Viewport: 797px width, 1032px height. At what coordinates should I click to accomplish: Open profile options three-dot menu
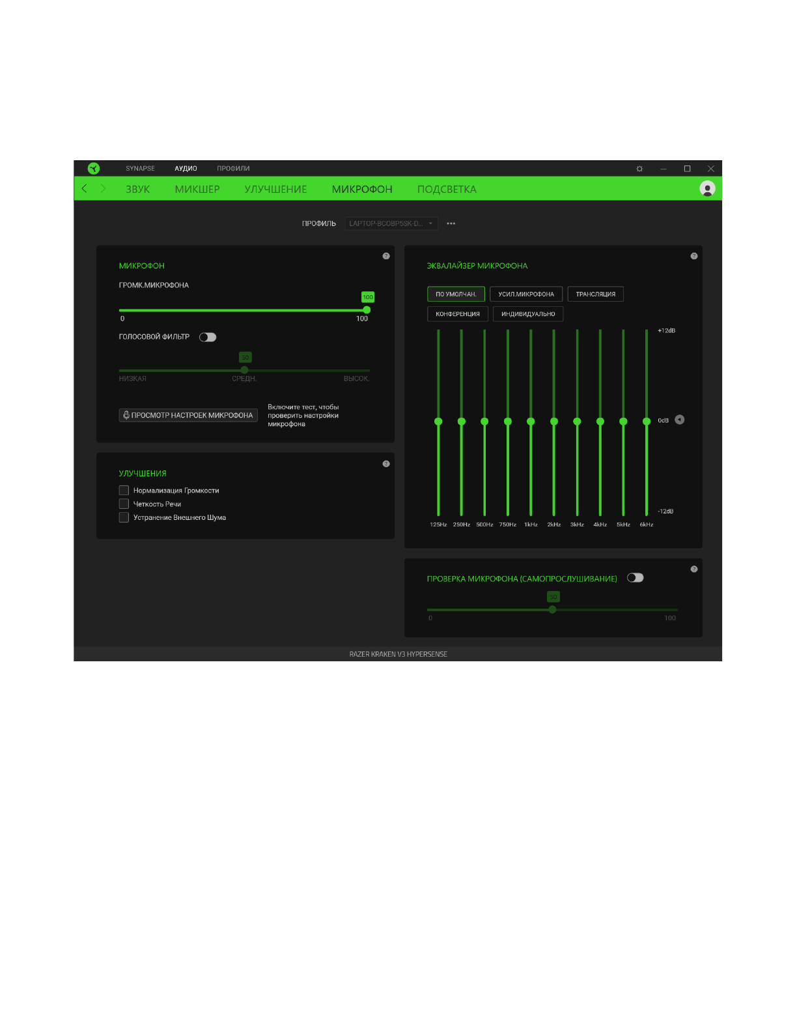coord(451,223)
